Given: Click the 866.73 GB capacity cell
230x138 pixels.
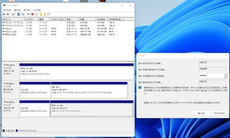Looking at the screenshot, I should (85, 29).
